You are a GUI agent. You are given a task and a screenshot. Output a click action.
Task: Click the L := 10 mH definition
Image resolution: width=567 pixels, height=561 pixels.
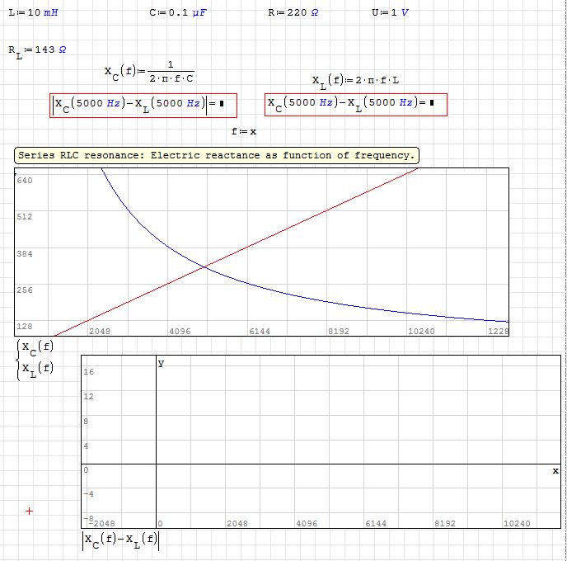coord(33,13)
